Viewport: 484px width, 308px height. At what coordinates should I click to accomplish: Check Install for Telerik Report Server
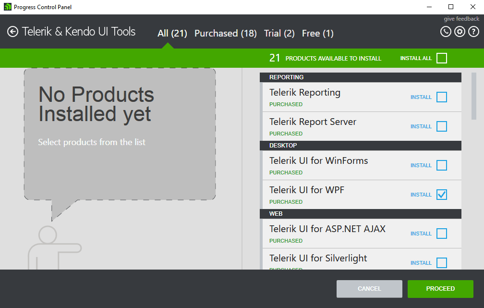pyautogui.click(x=441, y=126)
